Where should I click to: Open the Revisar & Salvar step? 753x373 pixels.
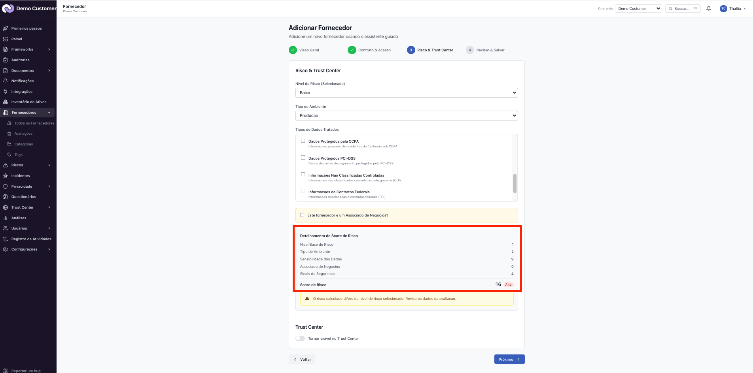[485, 50]
